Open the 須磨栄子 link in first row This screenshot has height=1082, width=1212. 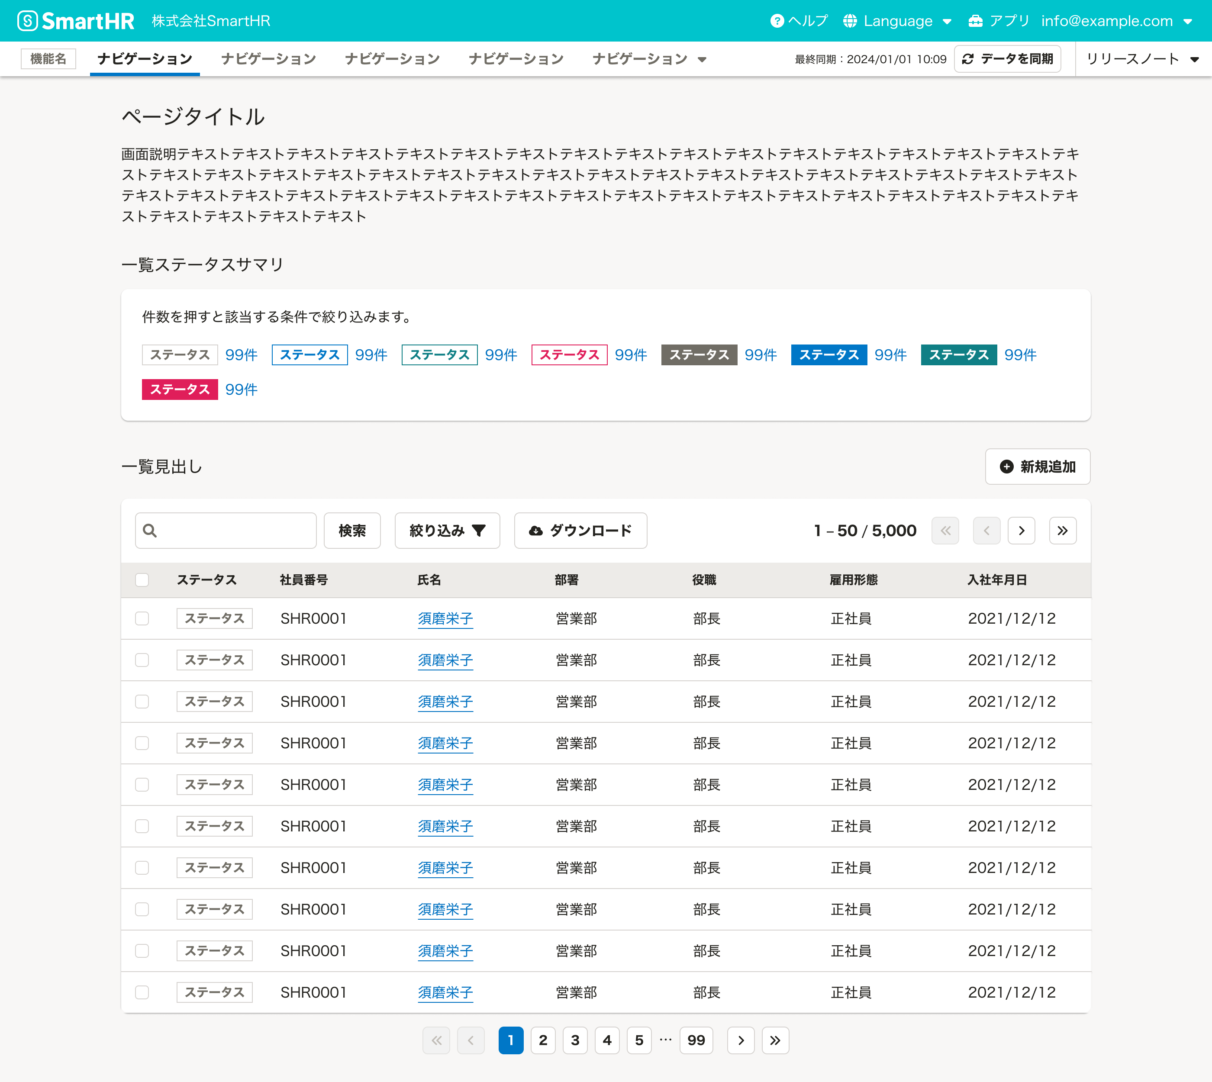tap(445, 618)
